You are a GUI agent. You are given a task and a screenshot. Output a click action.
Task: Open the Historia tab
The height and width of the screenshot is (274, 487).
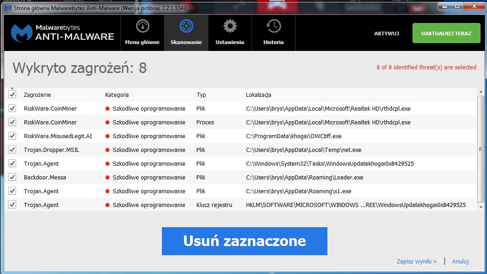click(x=273, y=33)
